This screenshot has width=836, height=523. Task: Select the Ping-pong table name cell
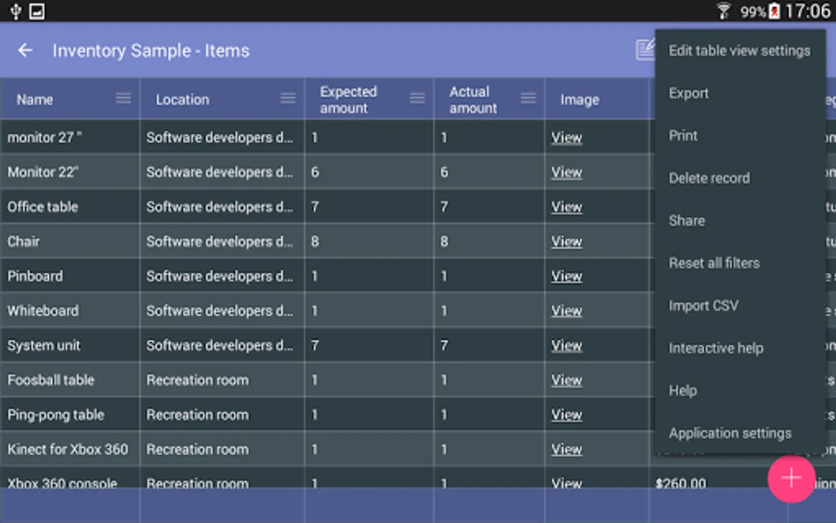point(70,414)
